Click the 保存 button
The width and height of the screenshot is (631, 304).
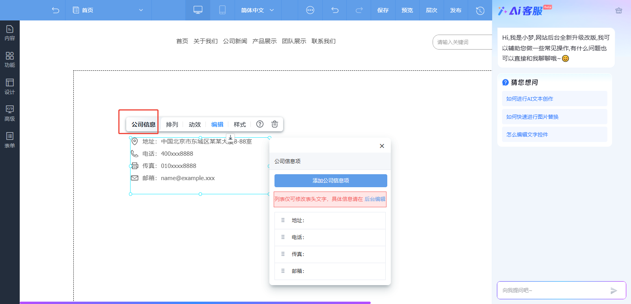383,10
